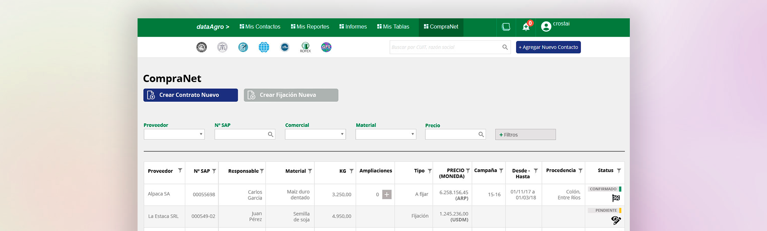Open Mis Reportes menu
Image resolution: width=767 pixels, height=231 pixels.
pyautogui.click(x=310, y=27)
